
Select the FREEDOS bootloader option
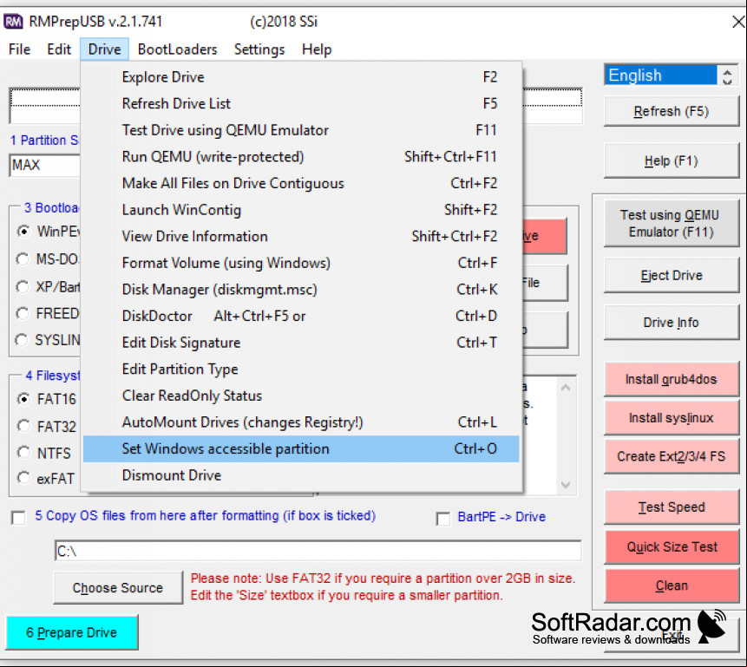[23, 313]
